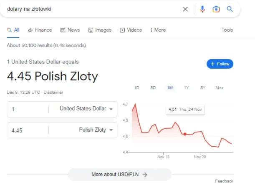Select the 1D chart range
Viewport: 255px width, 190px height.
point(136,88)
